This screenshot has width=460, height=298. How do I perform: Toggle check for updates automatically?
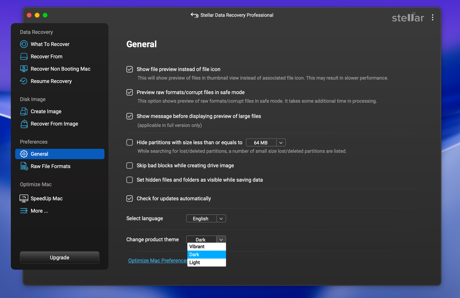tap(130, 199)
